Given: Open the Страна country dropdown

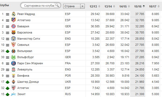Looking at the screenshot, I should tap(74, 6).
